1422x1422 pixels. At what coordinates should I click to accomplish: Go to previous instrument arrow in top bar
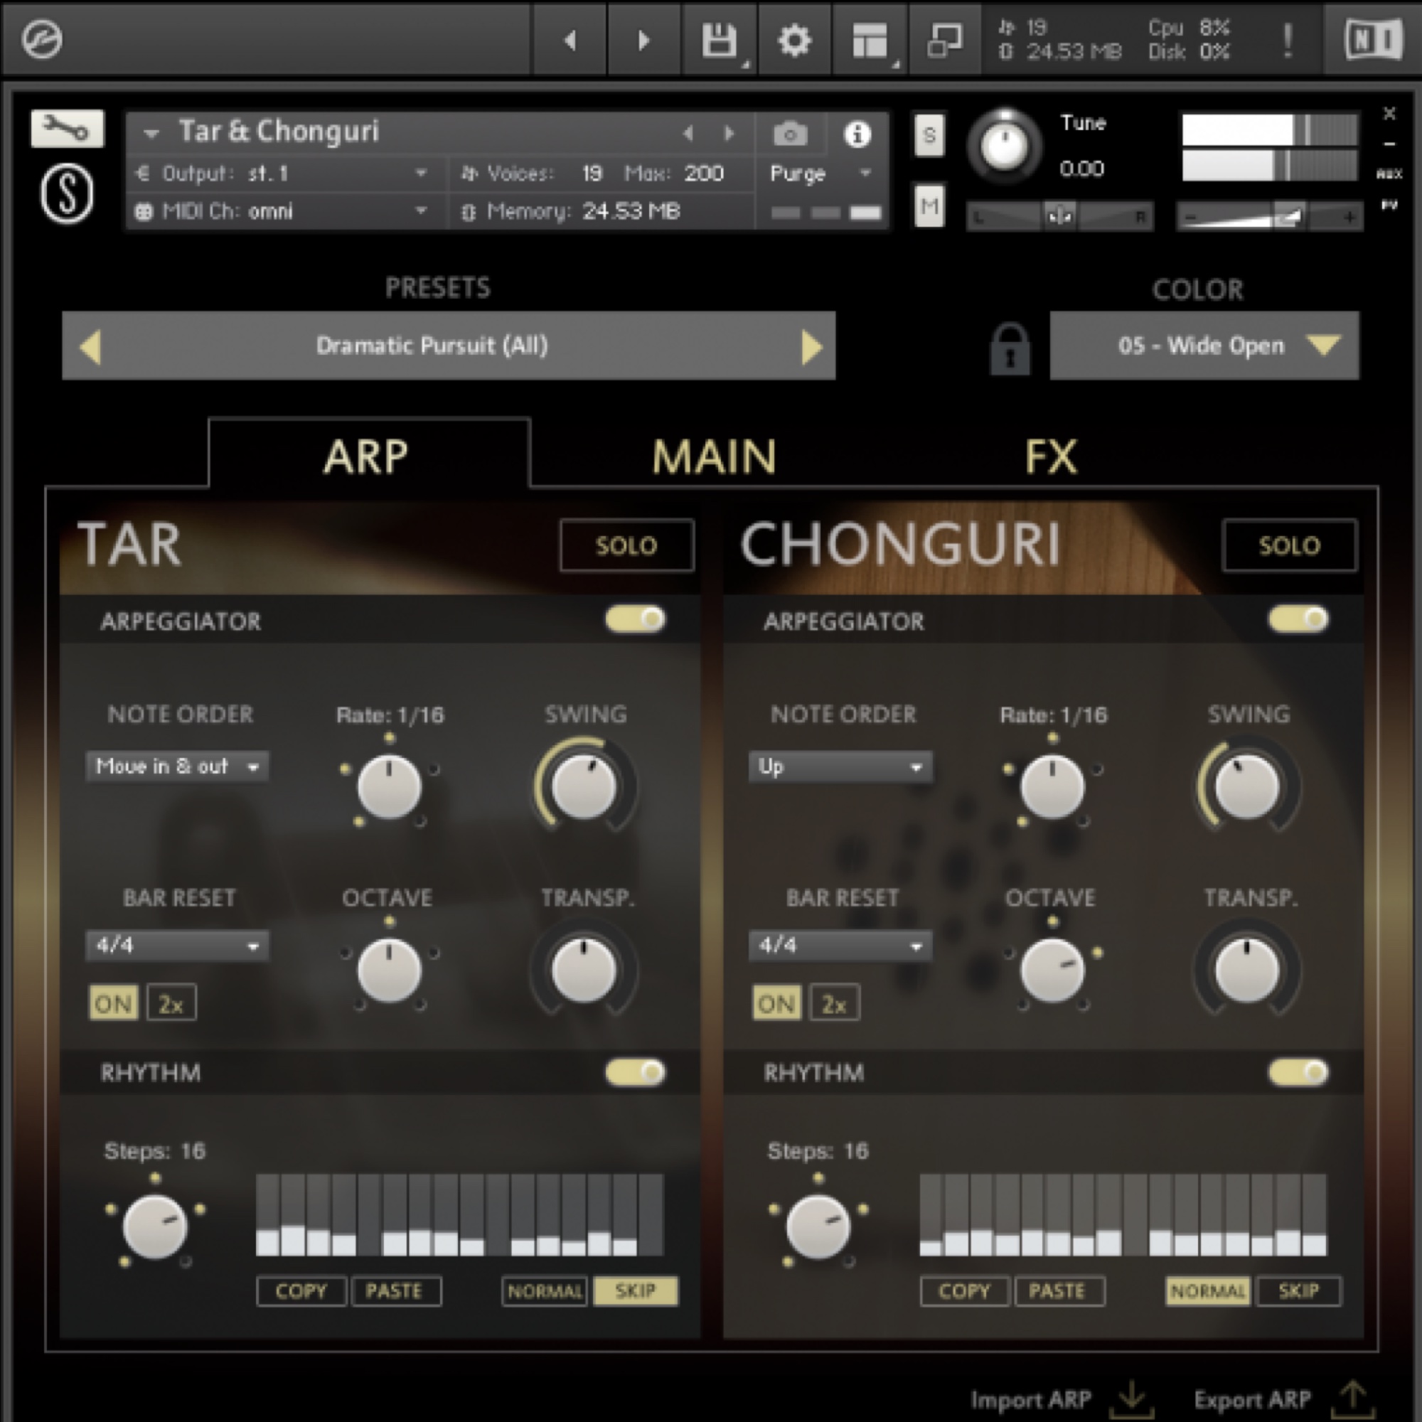pyautogui.click(x=570, y=40)
